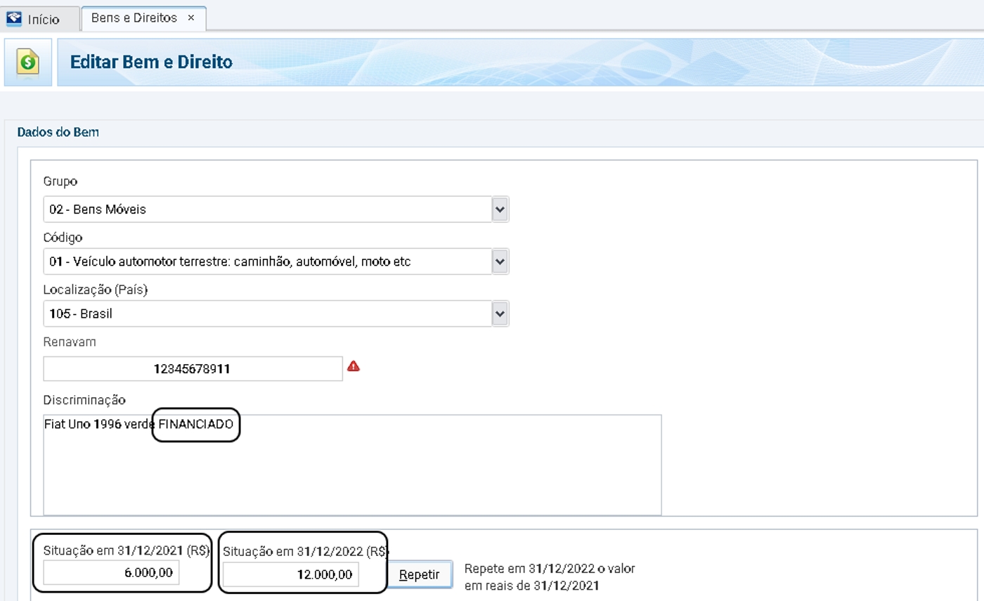The height and width of the screenshot is (601, 984).
Task: Click the red warning icon beside Renavam
Action: (354, 366)
